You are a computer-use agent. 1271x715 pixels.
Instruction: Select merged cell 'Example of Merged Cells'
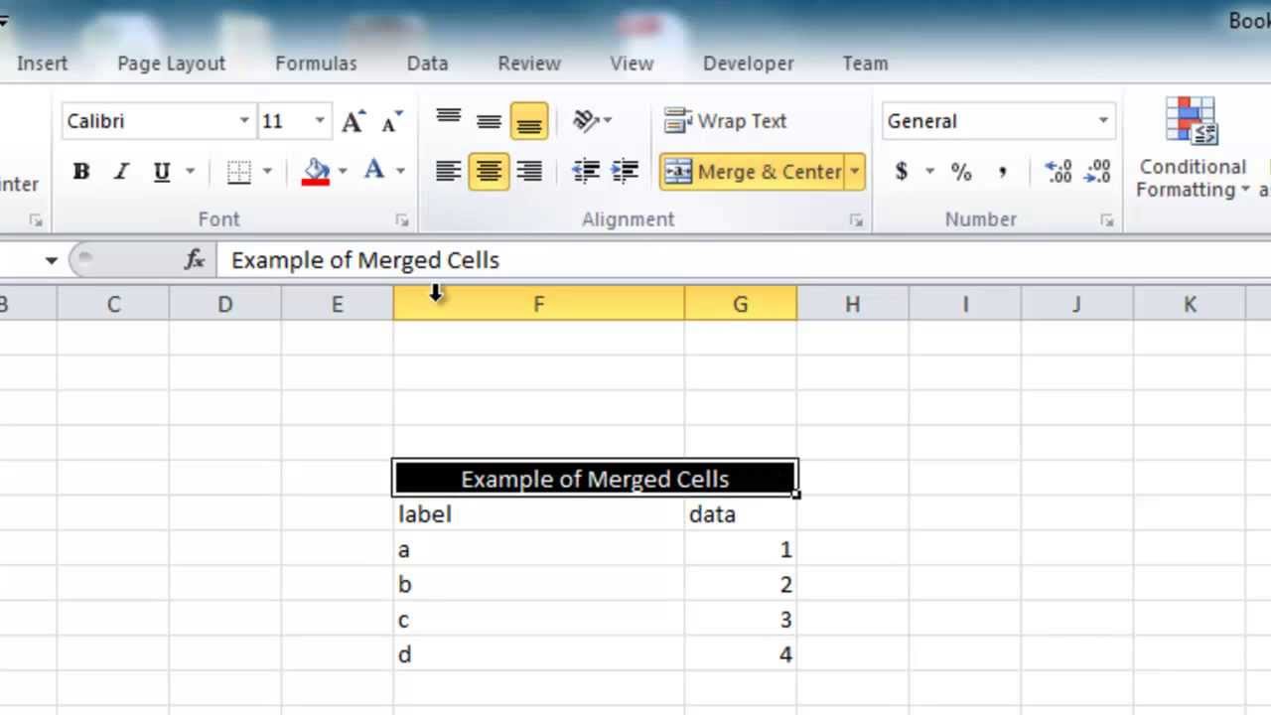point(595,479)
